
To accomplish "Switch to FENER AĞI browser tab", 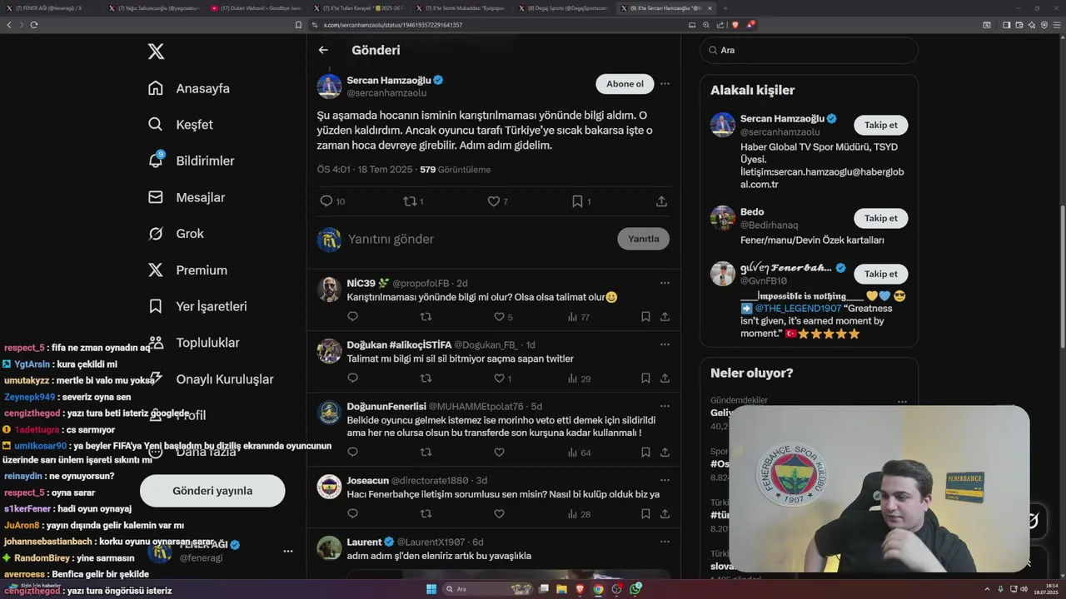I will (x=52, y=7).
